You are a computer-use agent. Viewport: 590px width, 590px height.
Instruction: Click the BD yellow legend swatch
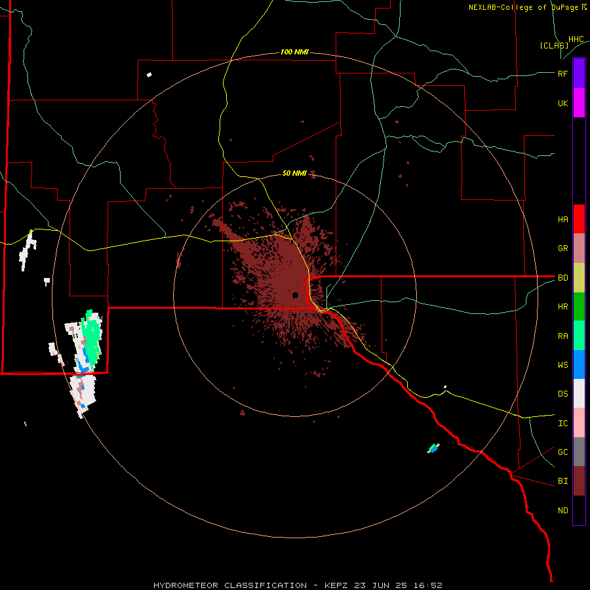point(579,278)
